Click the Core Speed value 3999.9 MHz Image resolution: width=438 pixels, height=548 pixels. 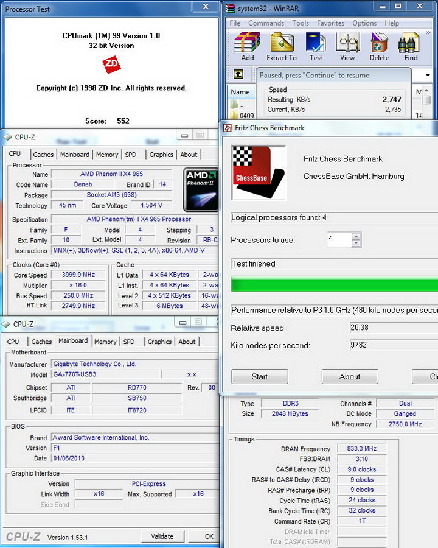point(78,275)
